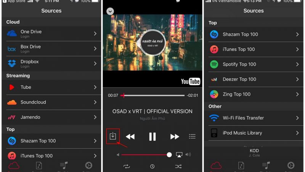
Task: Select music file tab in left screen
Action: tap(39, 166)
